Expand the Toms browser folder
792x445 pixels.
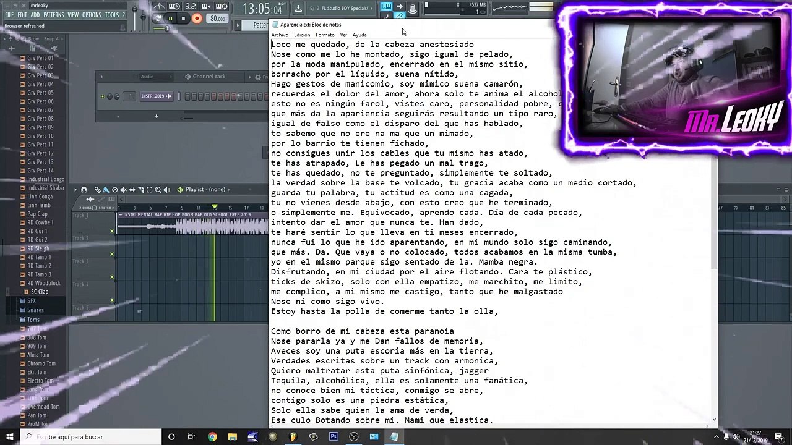(x=33, y=320)
